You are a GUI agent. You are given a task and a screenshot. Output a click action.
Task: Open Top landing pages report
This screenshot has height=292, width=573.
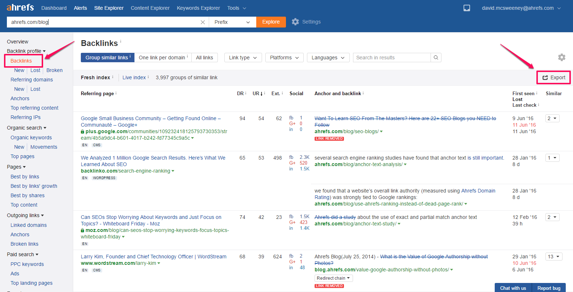pyautogui.click(x=32, y=283)
